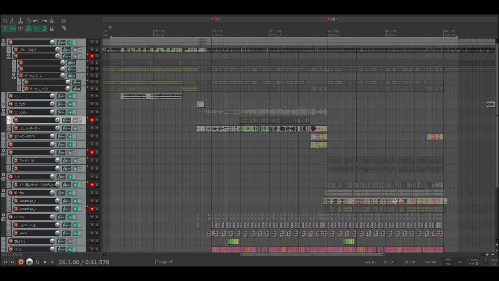Click the horizontal arrange scrollbar
Image resolution: width=499 pixels, height=281 pixels.
[312, 254]
